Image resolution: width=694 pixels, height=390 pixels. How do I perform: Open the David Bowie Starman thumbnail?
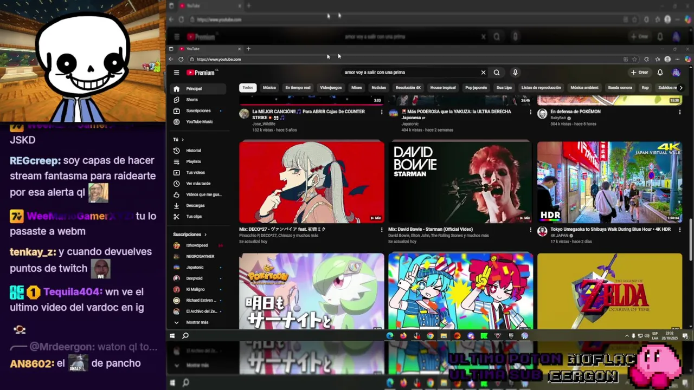tap(460, 182)
